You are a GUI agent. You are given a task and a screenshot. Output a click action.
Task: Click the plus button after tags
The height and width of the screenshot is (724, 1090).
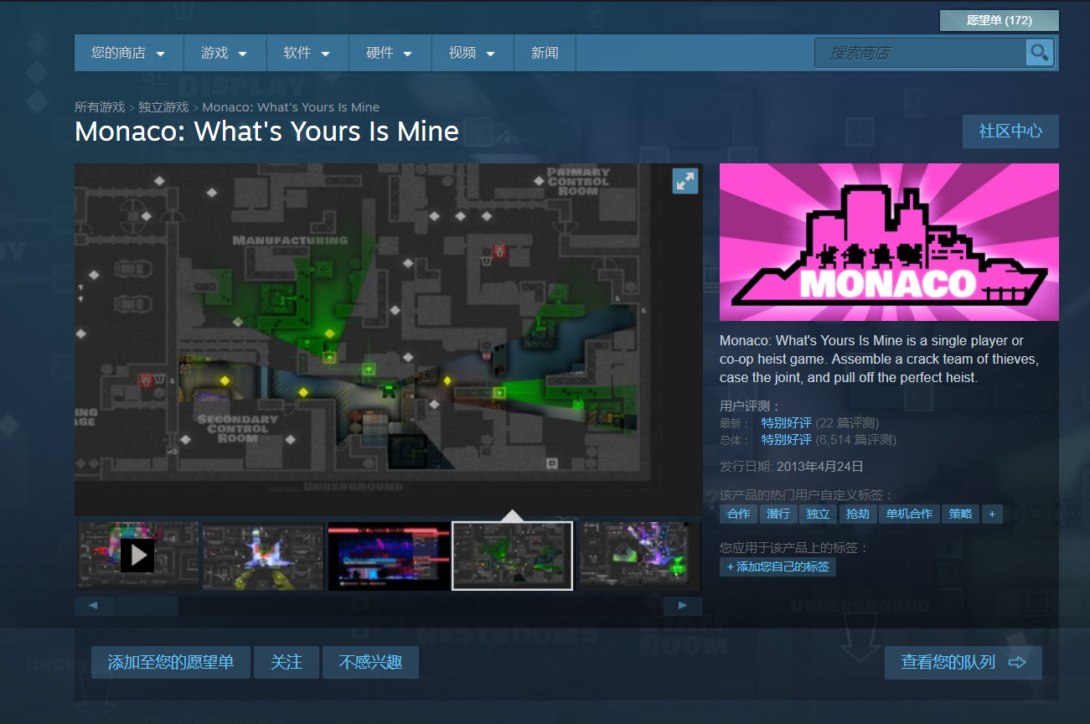pos(992,514)
